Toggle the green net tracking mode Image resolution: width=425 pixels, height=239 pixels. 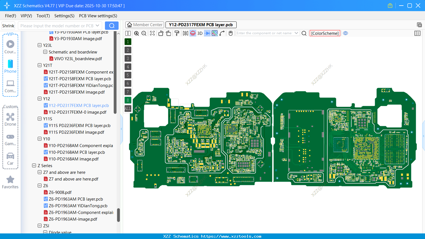[215, 33]
